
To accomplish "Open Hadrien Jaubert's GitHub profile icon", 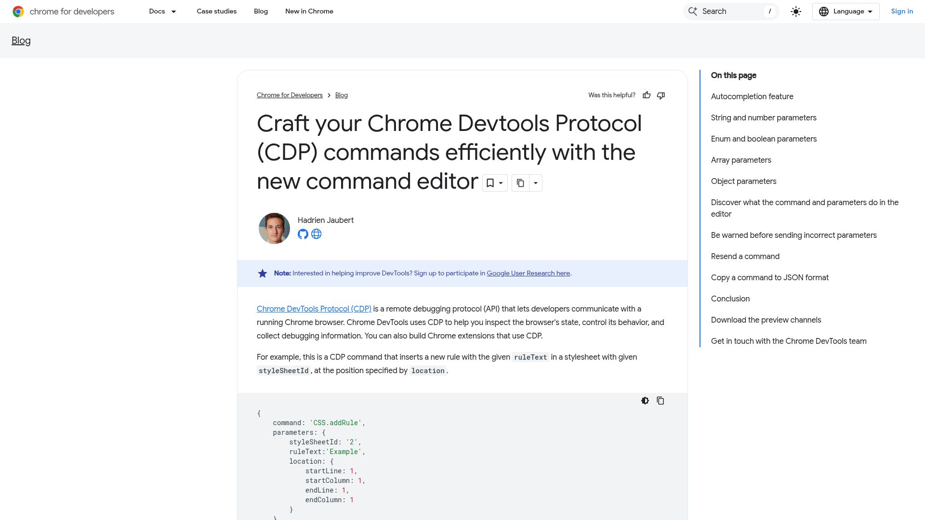I will (x=303, y=234).
